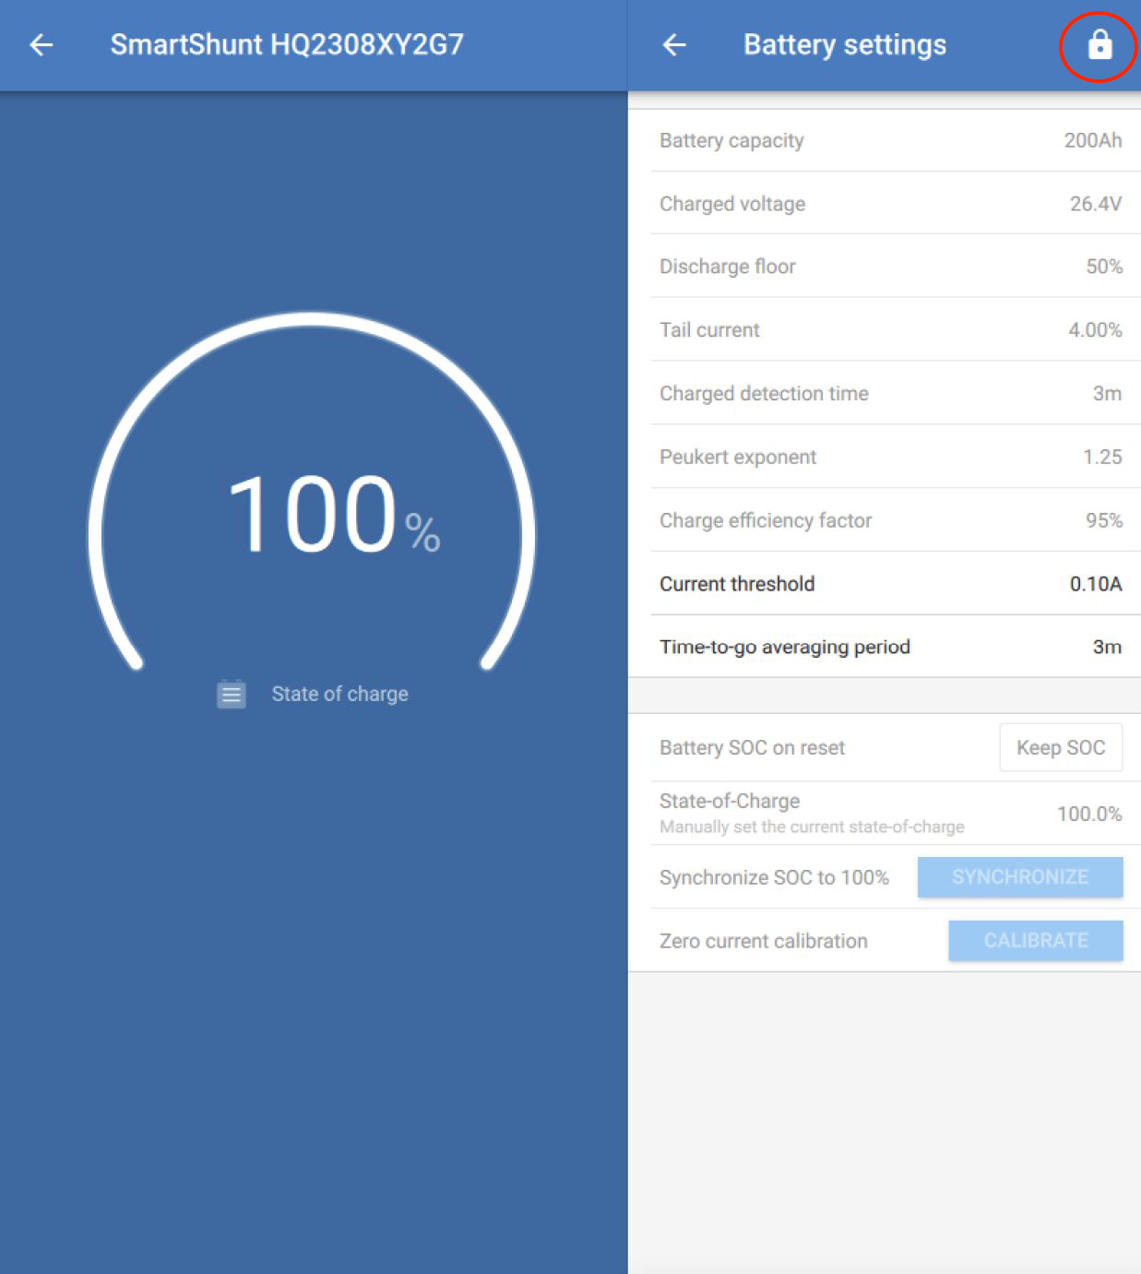Click the back arrow on SmartShunt screen

click(x=41, y=44)
